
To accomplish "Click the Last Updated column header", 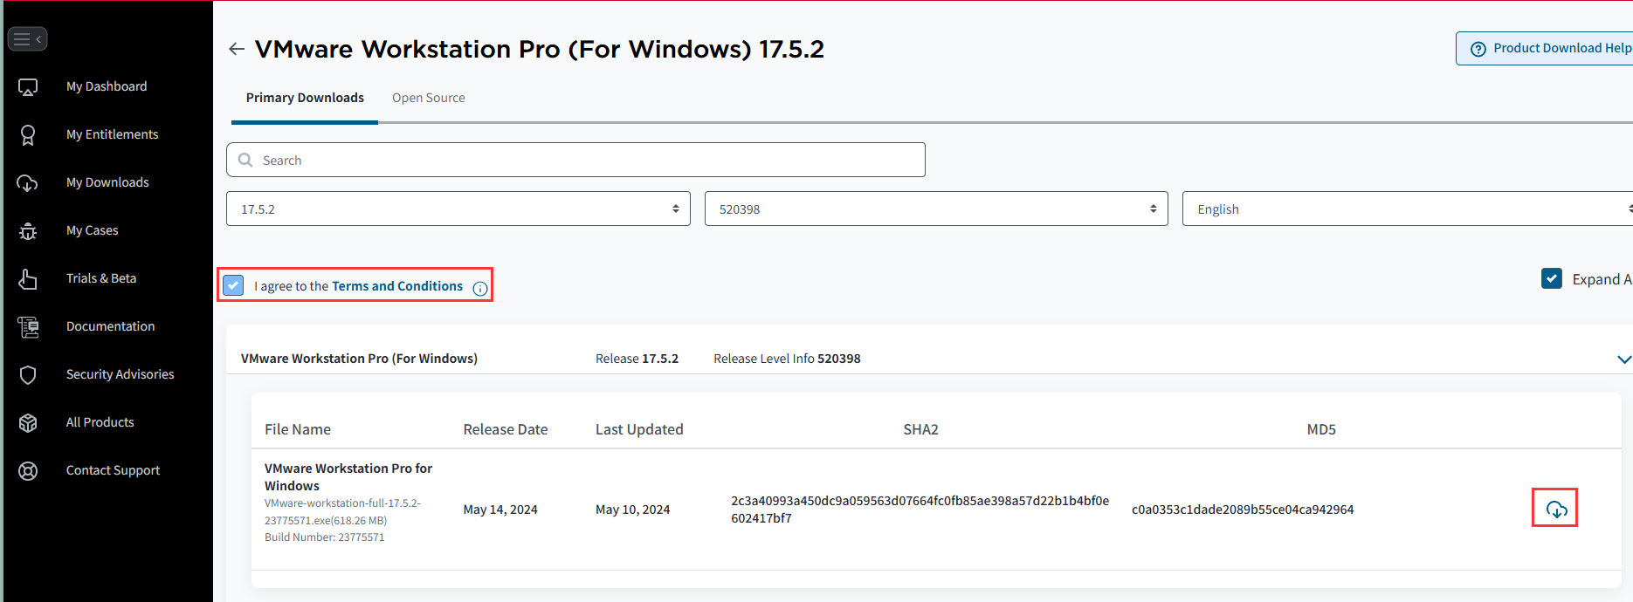I will 639,429.
